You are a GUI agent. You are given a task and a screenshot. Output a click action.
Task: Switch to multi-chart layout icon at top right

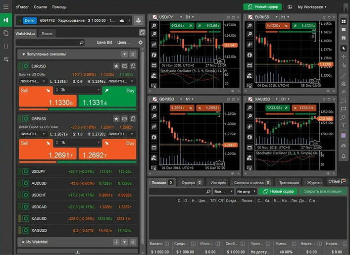tap(344, 21)
